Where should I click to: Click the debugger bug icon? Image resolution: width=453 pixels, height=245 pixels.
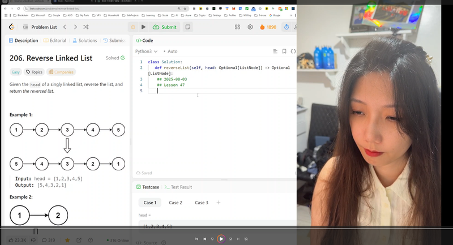(133, 27)
